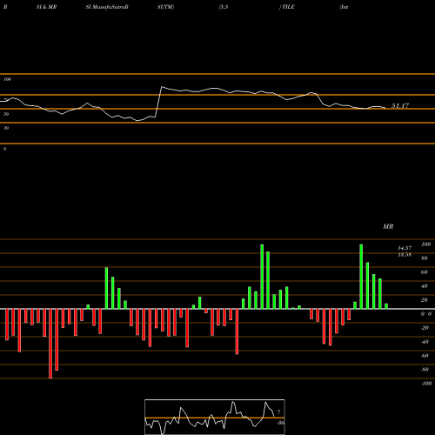This screenshot has height=435, width=435.
Task: Click the 30 level label on RSI axis
Action: (6, 128)
